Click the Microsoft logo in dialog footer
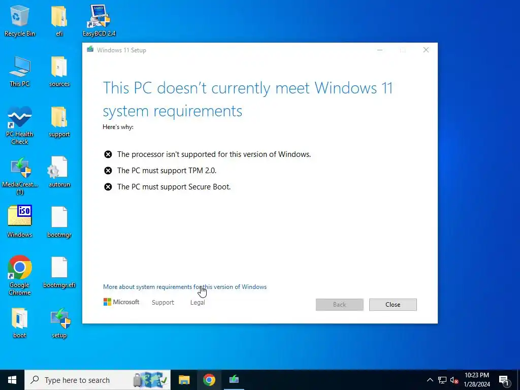The image size is (520, 390). click(121, 302)
